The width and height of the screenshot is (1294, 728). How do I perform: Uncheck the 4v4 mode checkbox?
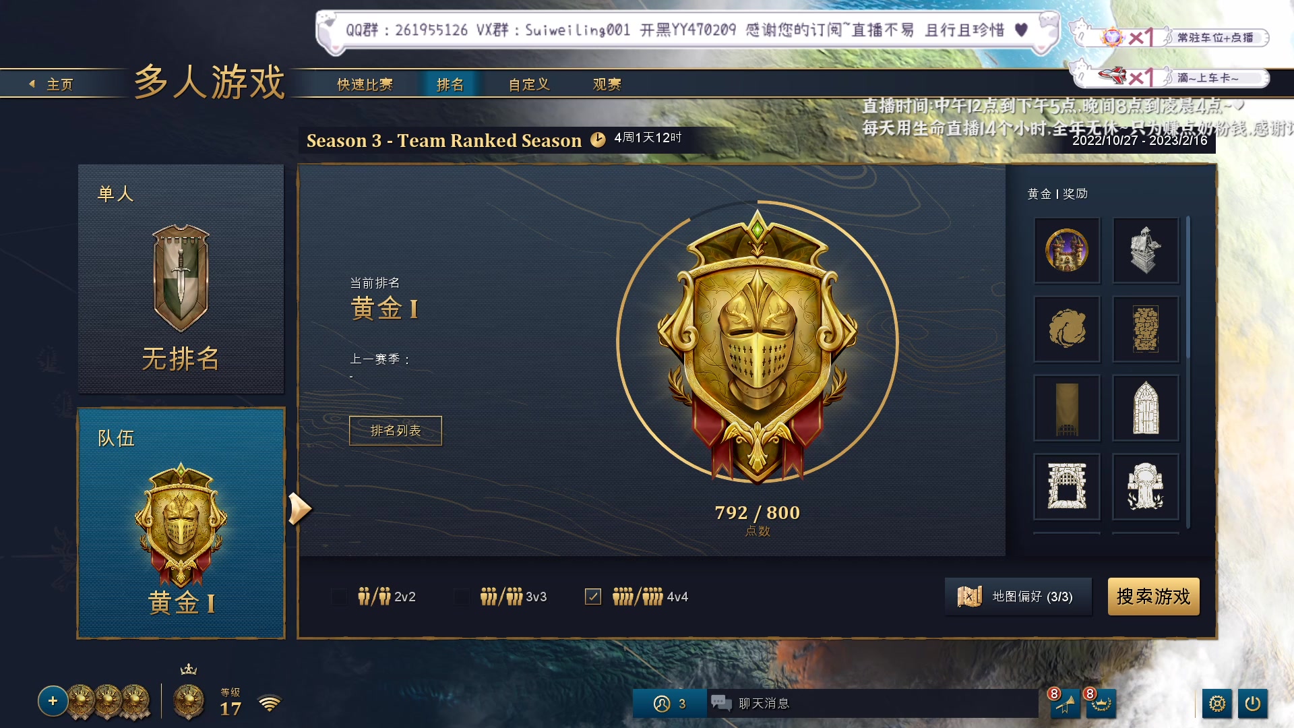(x=593, y=597)
